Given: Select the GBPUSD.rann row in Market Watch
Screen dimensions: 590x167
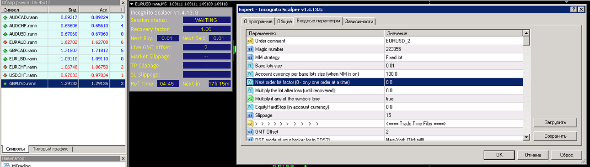Looking at the screenshot, I should 63,83.
